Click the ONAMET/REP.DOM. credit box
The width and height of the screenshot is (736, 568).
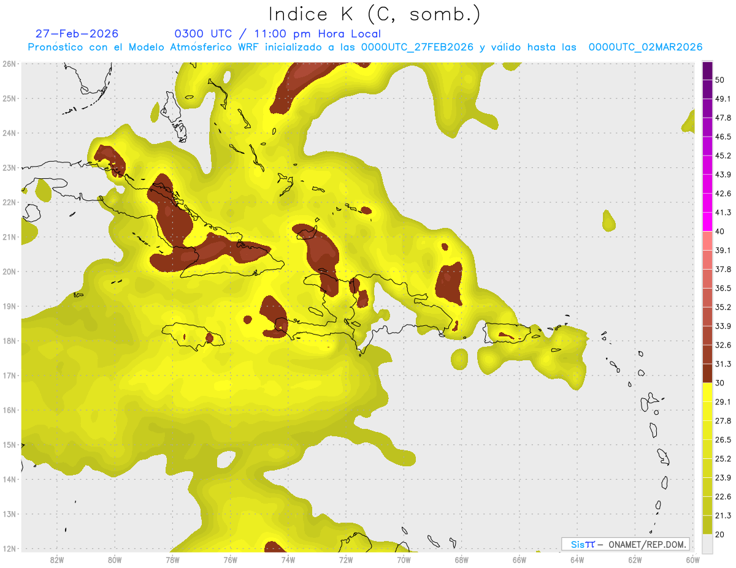click(626, 544)
